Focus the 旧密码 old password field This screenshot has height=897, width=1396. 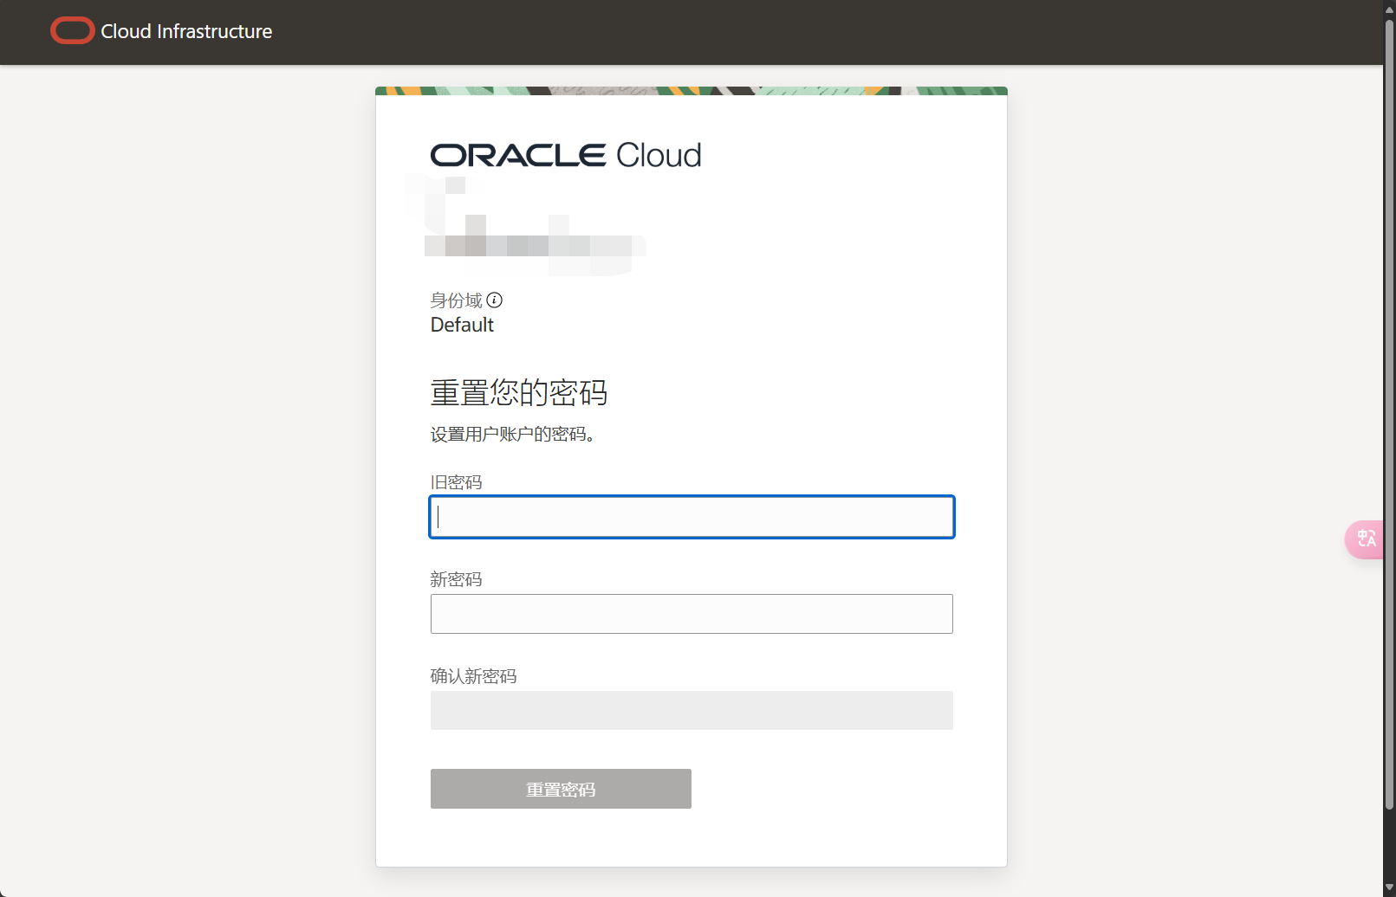click(x=692, y=517)
